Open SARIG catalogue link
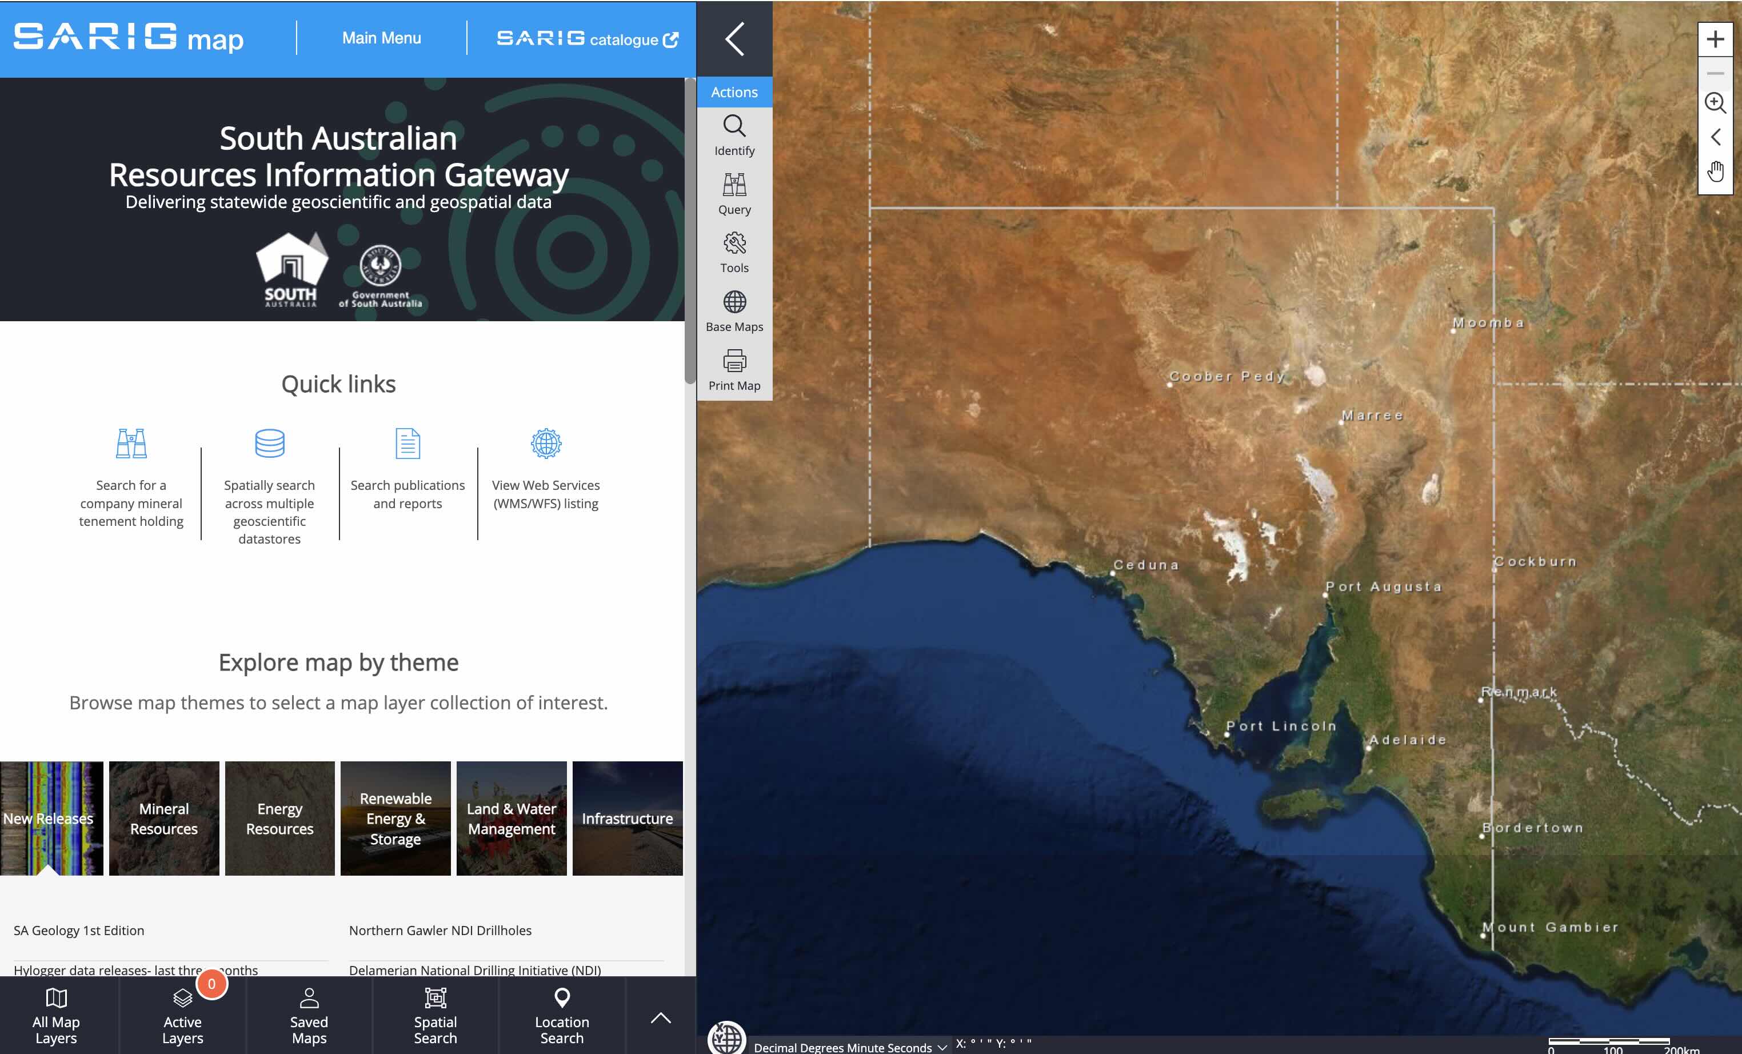1742x1054 pixels. pyautogui.click(x=587, y=39)
